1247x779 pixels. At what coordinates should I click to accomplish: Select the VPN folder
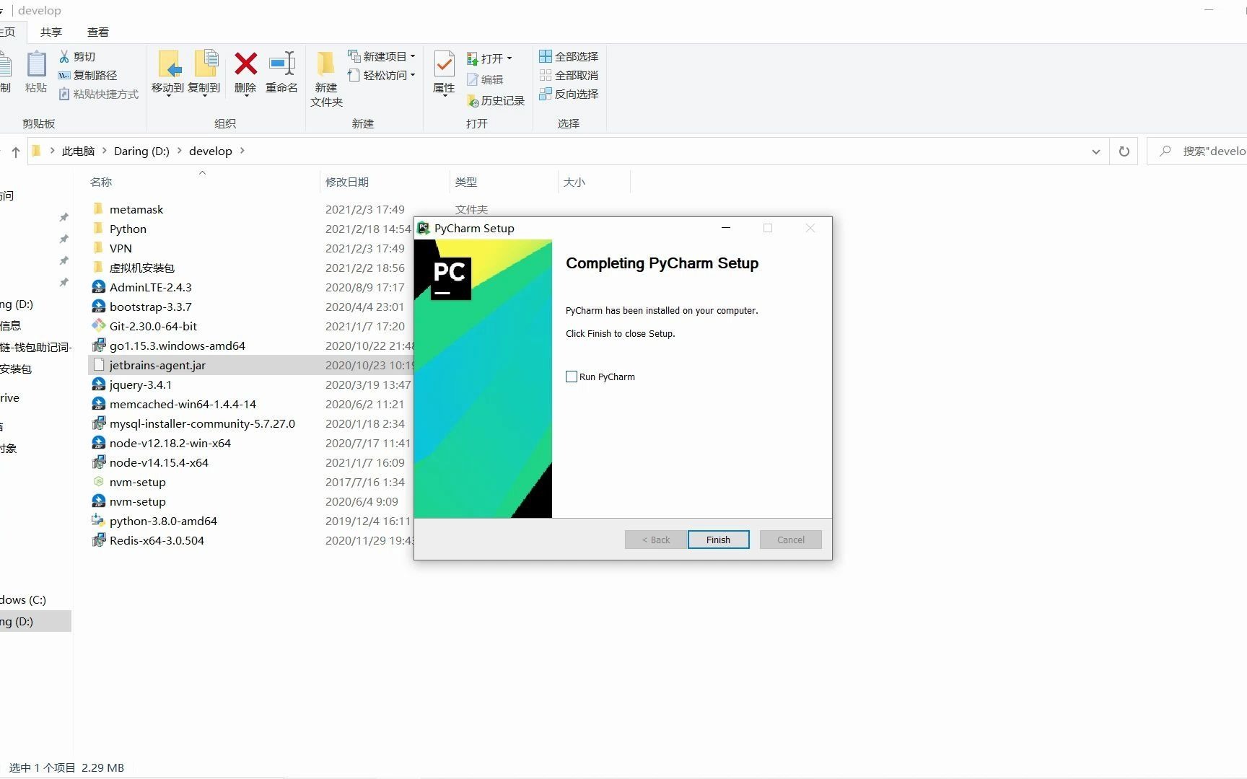tap(121, 248)
